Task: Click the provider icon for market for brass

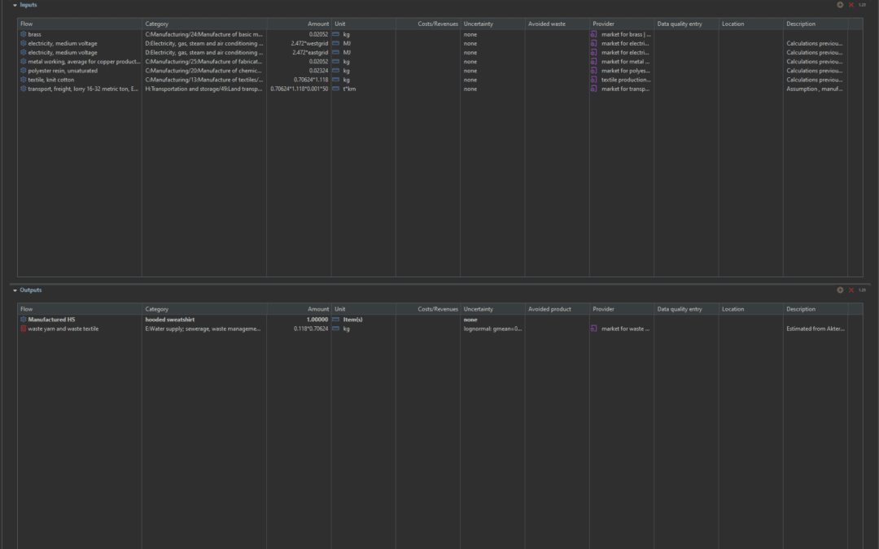Action: (x=594, y=34)
